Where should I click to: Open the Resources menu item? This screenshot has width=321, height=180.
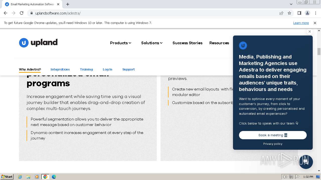point(219,43)
